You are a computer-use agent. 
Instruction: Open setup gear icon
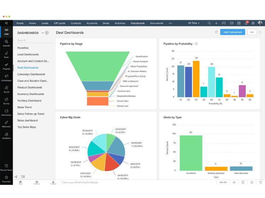[253, 23]
